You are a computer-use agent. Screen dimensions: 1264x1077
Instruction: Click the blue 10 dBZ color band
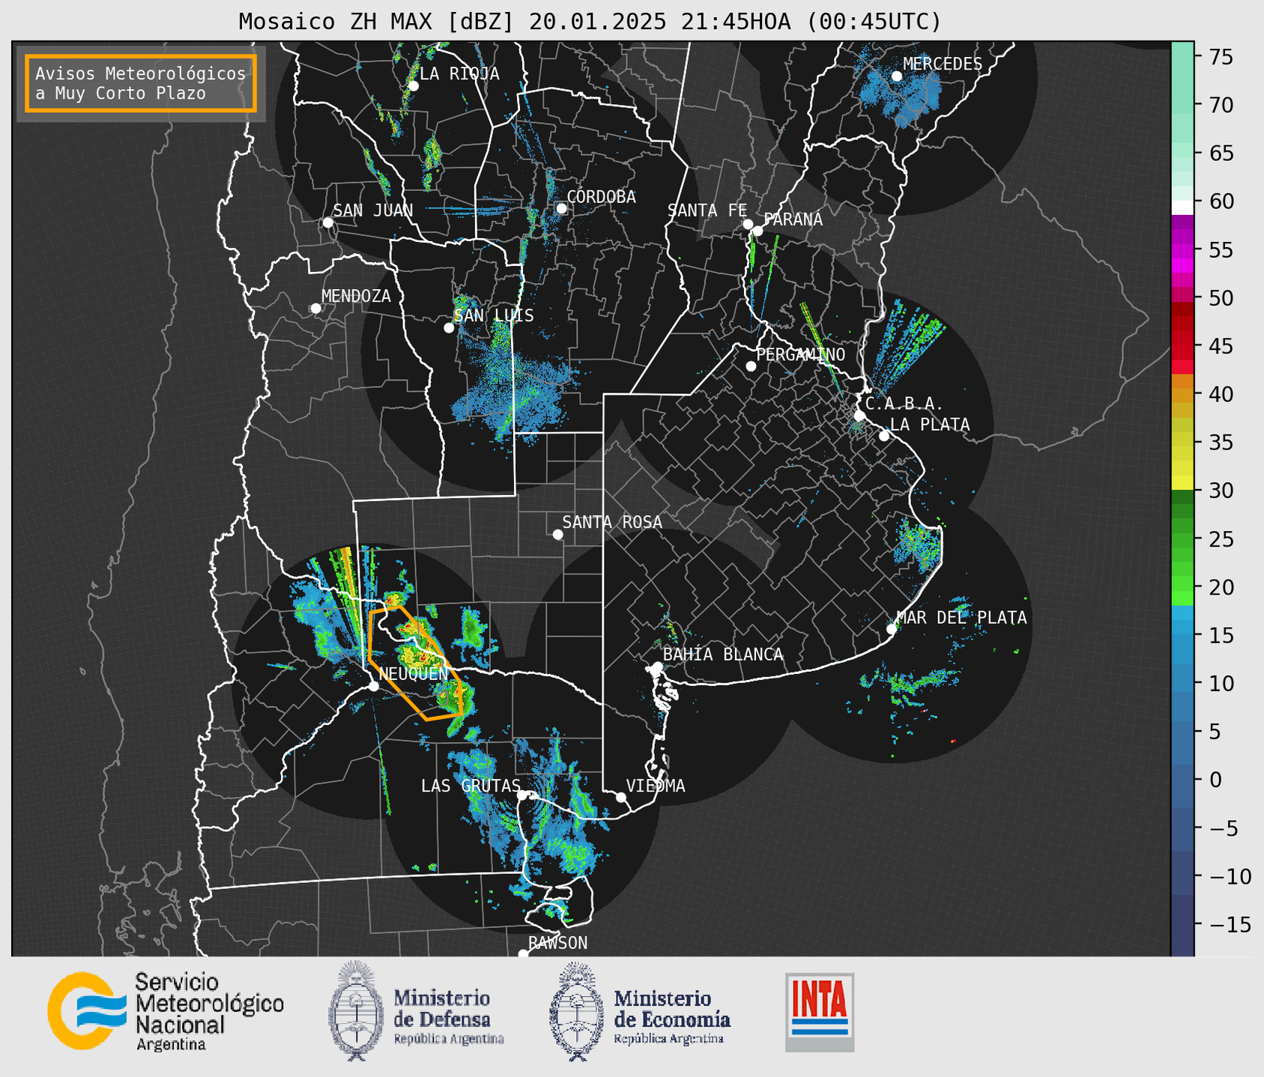click(x=1182, y=683)
